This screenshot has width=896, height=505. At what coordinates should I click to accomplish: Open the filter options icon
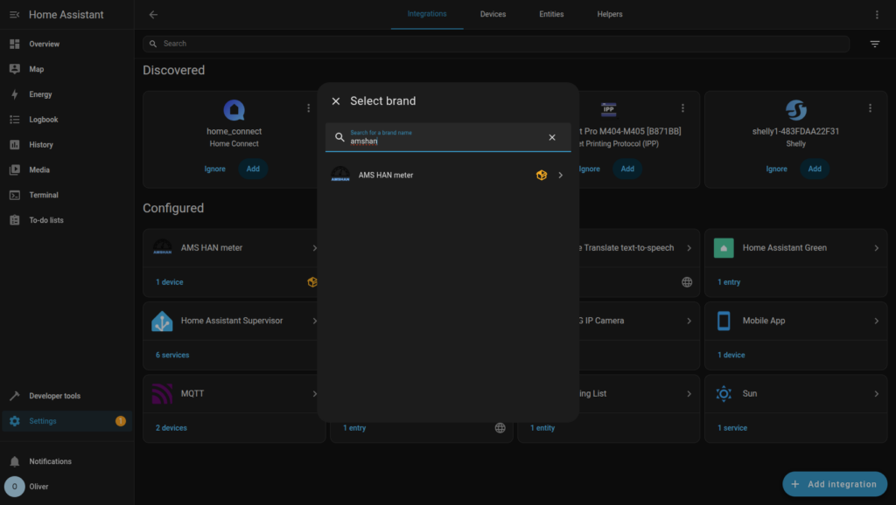coord(874,44)
